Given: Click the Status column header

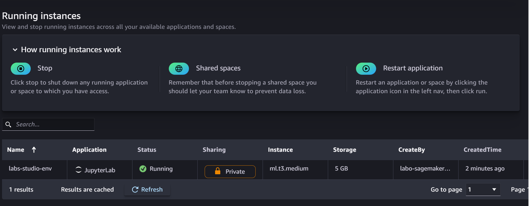Looking at the screenshot, I should tap(147, 150).
